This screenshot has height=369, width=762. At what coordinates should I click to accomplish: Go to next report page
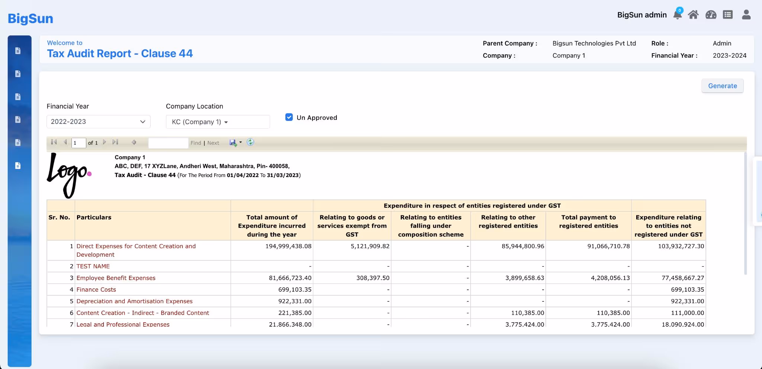pos(105,142)
